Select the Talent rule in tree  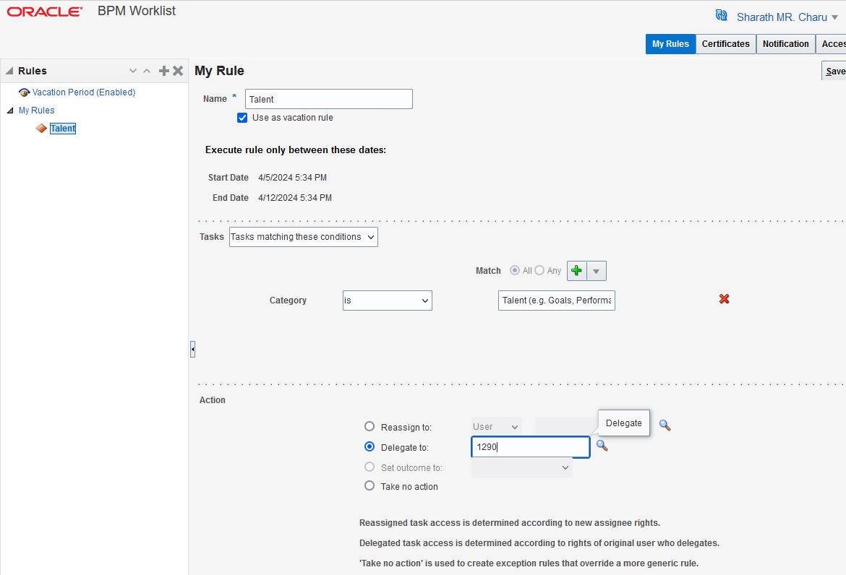(x=63, y=129)
